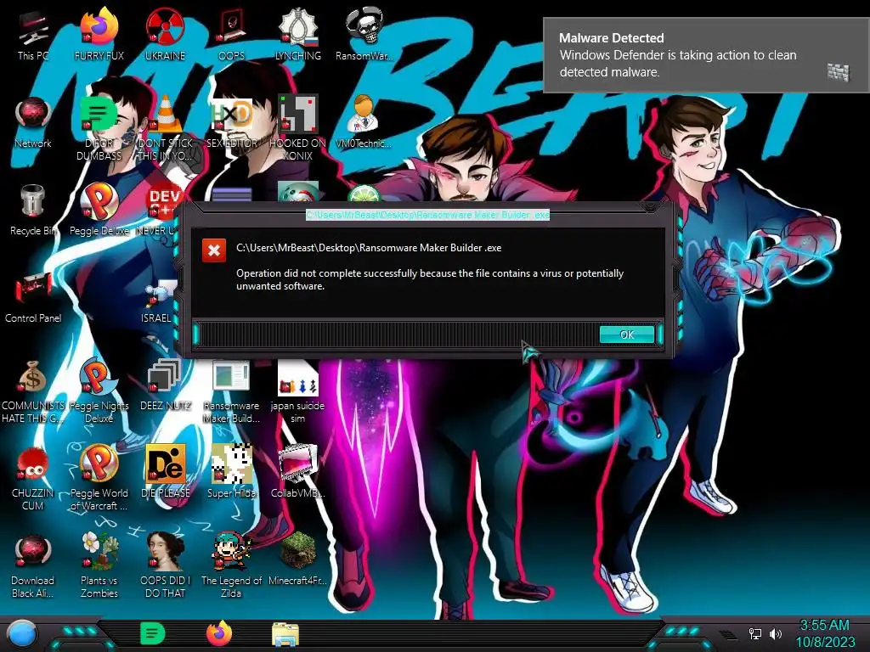
Task: Select the UKRAINE desktop icon
Action: (165, 34)
